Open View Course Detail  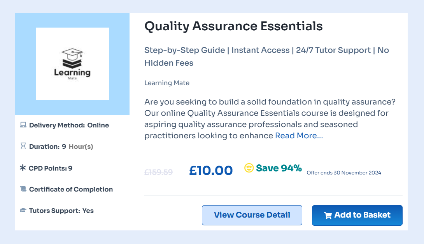pyautogui.click(x=252, y=215)
